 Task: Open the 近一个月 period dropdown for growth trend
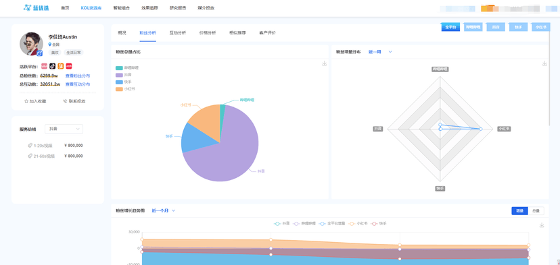164,210
